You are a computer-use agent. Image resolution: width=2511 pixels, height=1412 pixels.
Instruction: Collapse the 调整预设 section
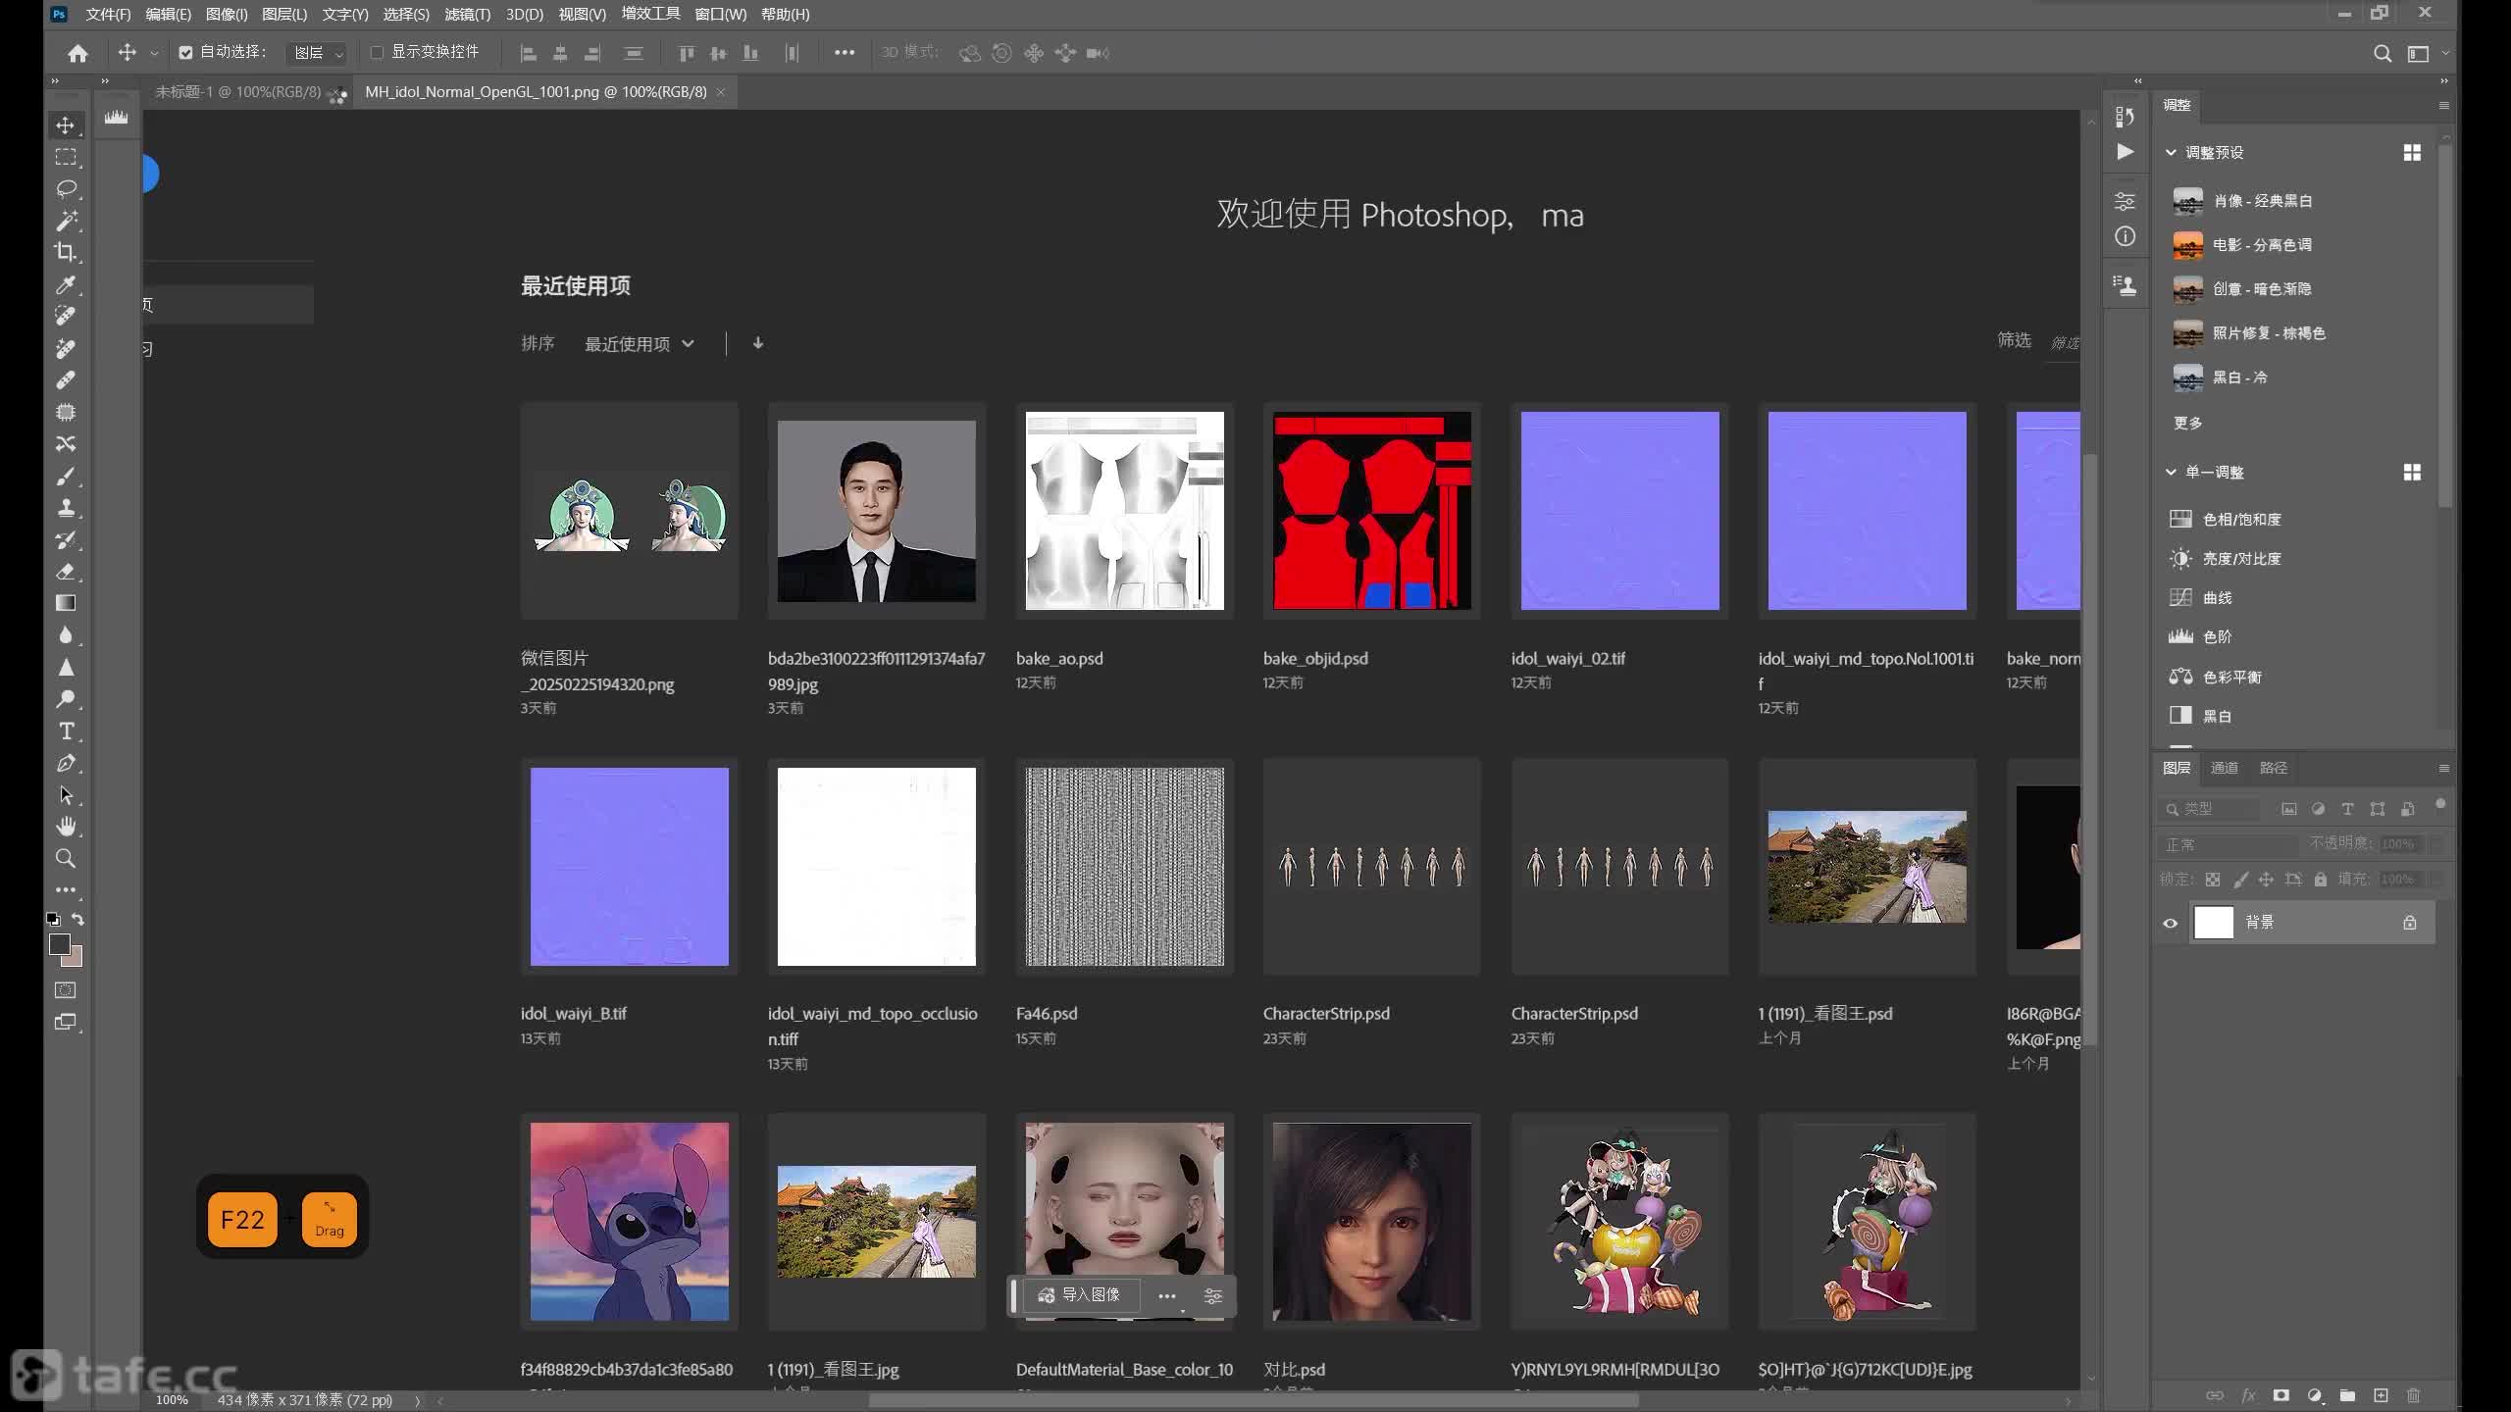(x=2171, y=152)
